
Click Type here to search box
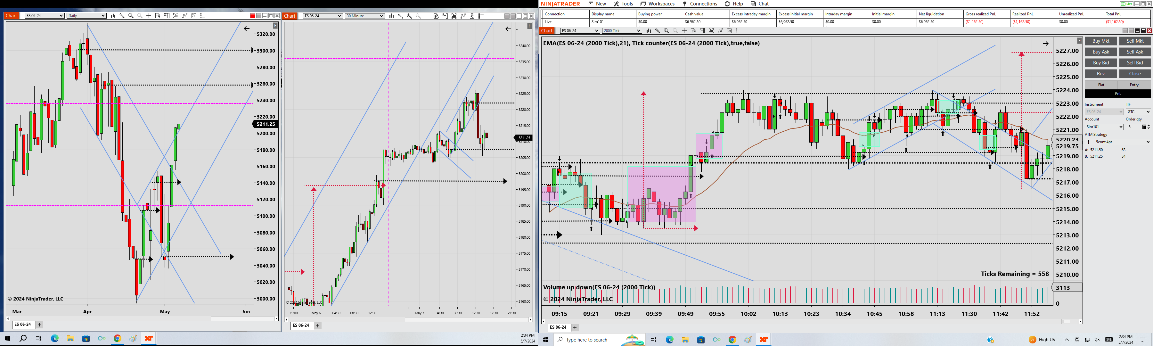599,340
